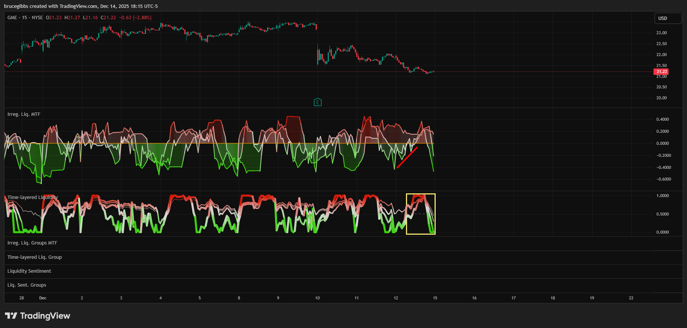Screen dimensions: 687x328
Task: Click the red 21.22 current price tag
Action: (661, 71)
